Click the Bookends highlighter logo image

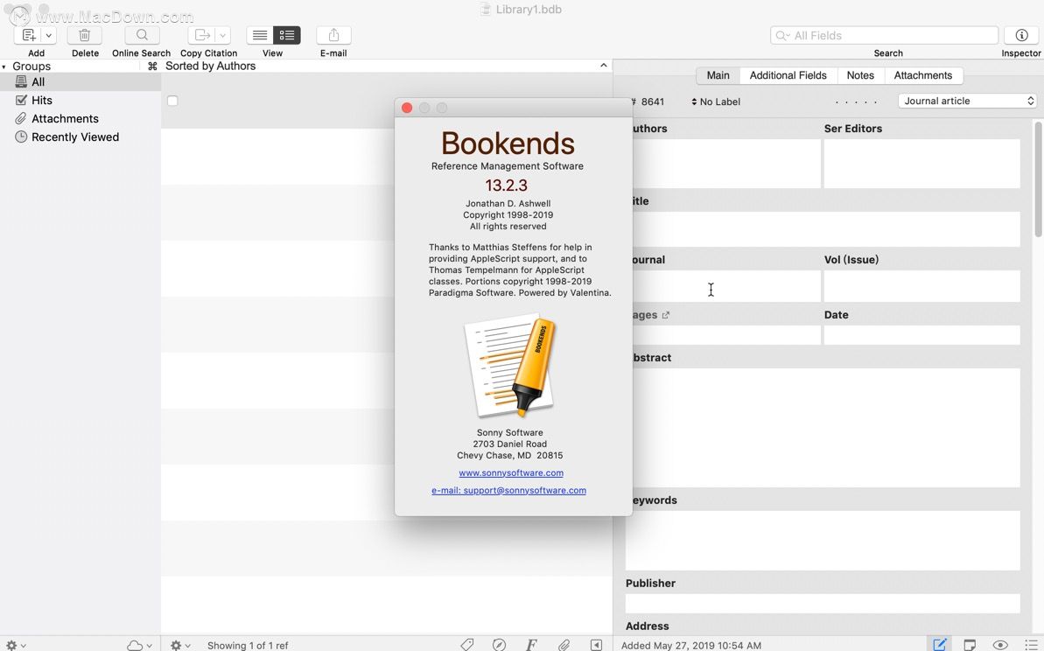click(510, 366)
